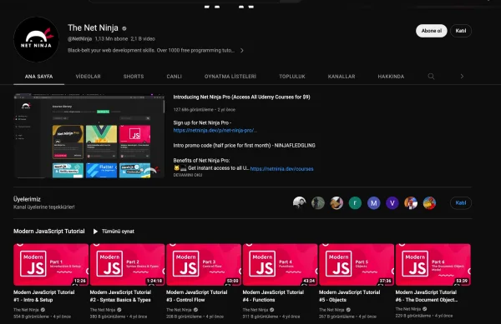Search within the channel using magnifier icon
The image size is (501, 324).
(x=431, y=76)
